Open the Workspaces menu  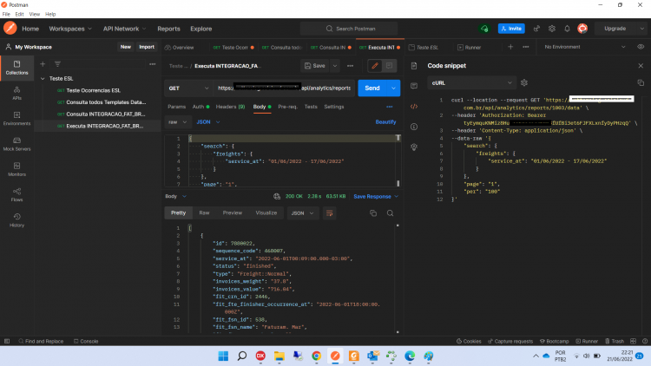70,29
